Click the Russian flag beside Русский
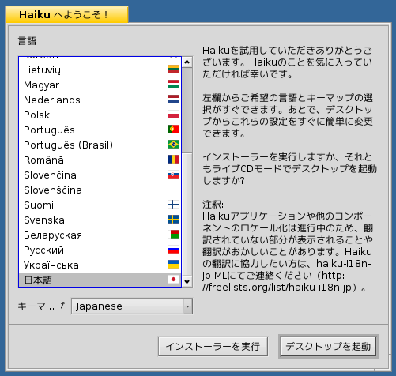Screen dimensions: 396x376 (173, 250)
